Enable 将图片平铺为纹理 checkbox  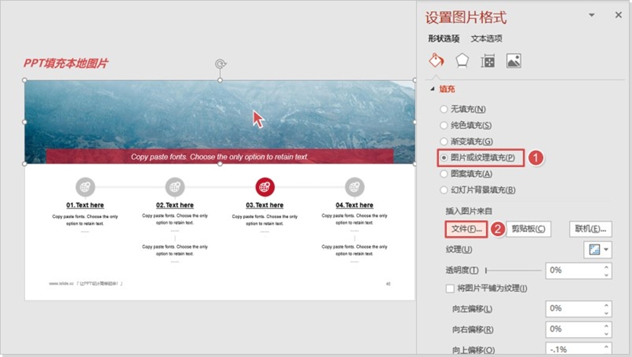[450, 288]
